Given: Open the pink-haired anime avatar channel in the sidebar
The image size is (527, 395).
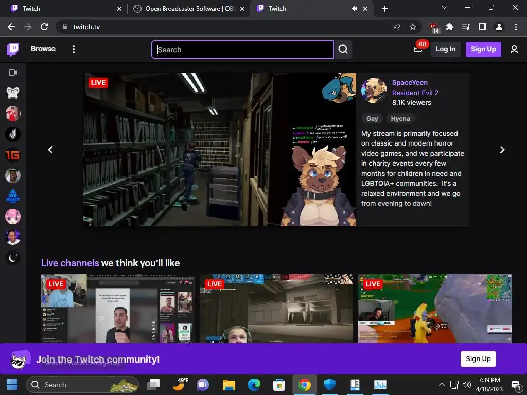Looking at the screenshot, I should [13, 217].
